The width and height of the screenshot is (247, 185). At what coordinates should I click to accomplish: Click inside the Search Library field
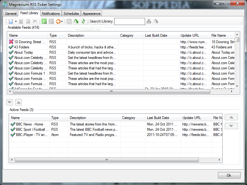[x=129, y=21]
